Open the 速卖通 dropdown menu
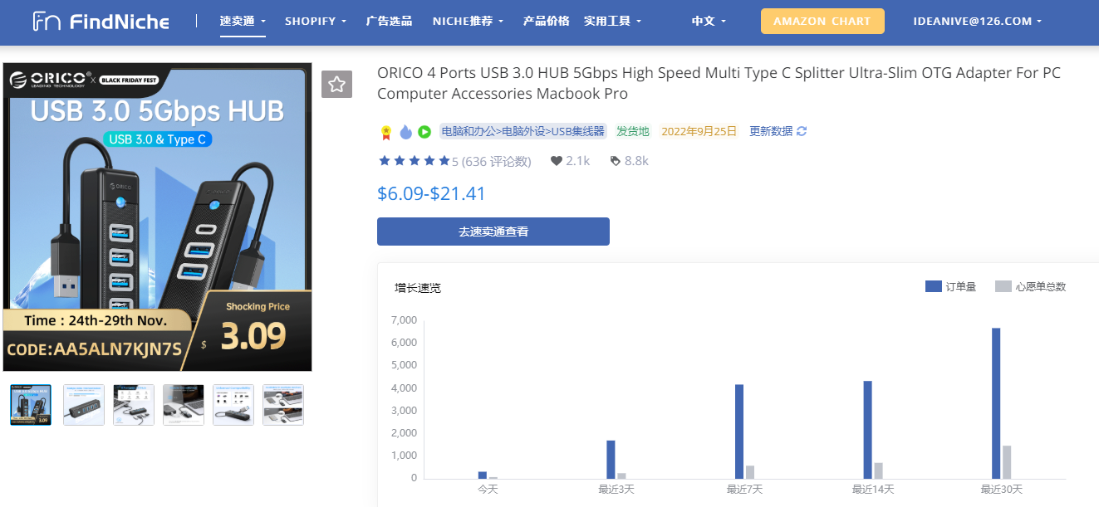 [243, 22]
